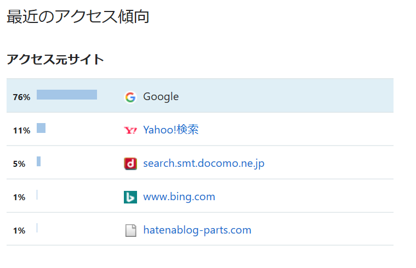Click the 76% bar in the Google row
Screen dimensions: 416x268
pyautogui.click(x=67, y=95)
